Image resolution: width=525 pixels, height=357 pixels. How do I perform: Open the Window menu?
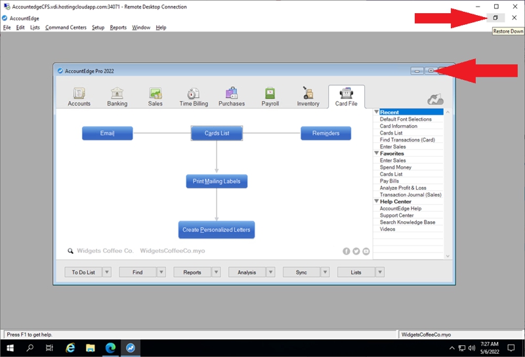click(x=141, y=28)
